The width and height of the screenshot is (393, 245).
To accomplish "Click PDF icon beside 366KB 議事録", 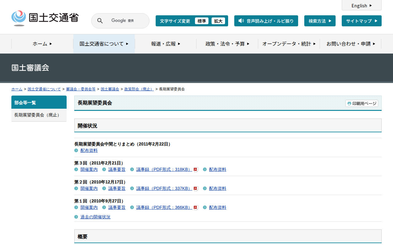I will click(196, 208).
